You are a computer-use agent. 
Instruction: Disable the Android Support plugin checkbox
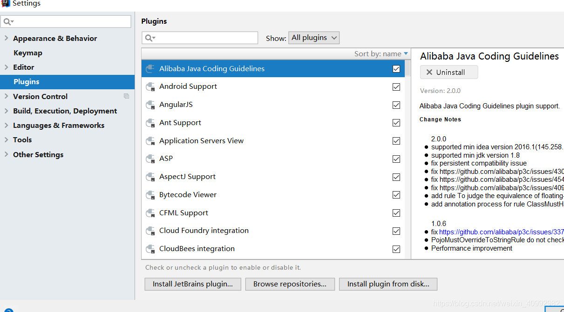coord(396,86)
